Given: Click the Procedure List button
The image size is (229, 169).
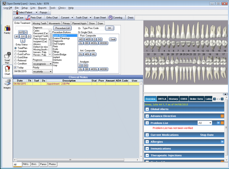Looking at the screenshot, I should 62,28.
